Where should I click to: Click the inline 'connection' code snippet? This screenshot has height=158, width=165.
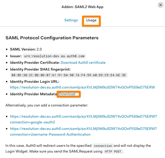click(x=103, y=146)
